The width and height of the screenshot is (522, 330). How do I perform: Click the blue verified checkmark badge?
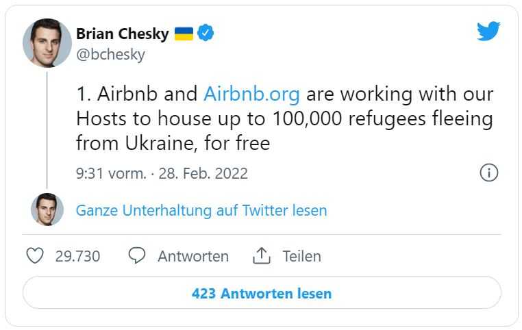(206, 33)
